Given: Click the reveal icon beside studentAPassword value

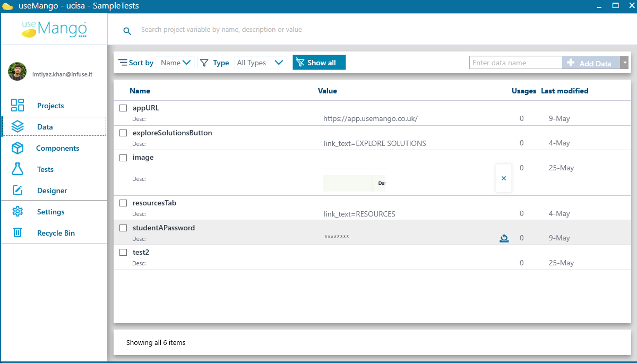Looking at the screenshot, I should [504, 238].
